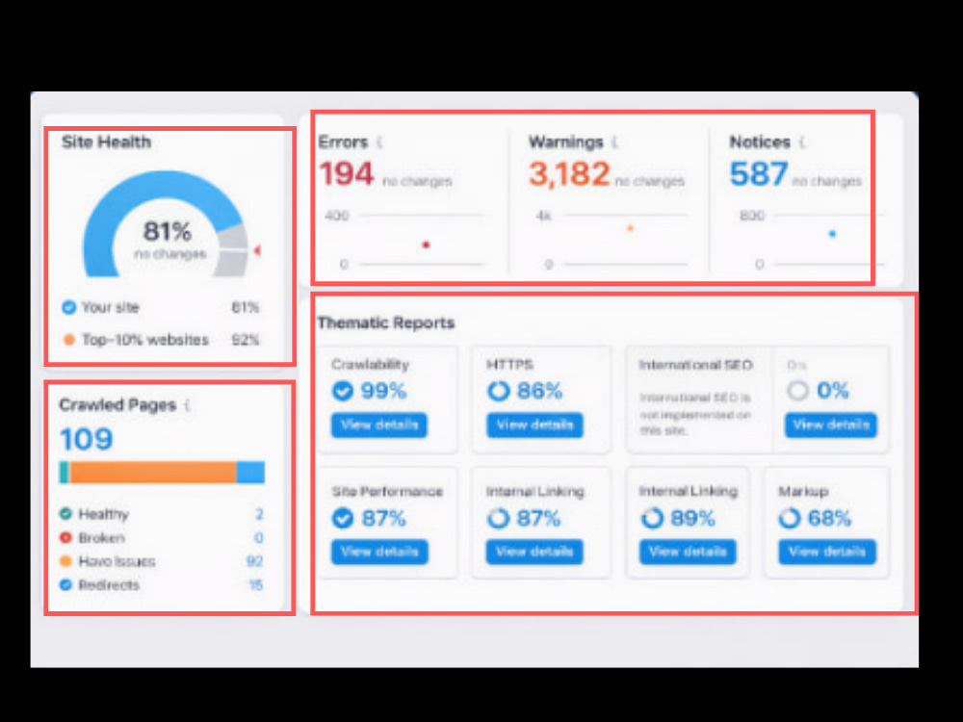This screenshot has height=722, width=963.
Task: Click the HTTPS 86% score
Action: click(x=539, y=391)
